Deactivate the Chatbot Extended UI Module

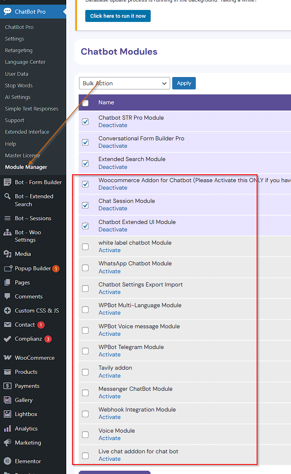(113, 229)
